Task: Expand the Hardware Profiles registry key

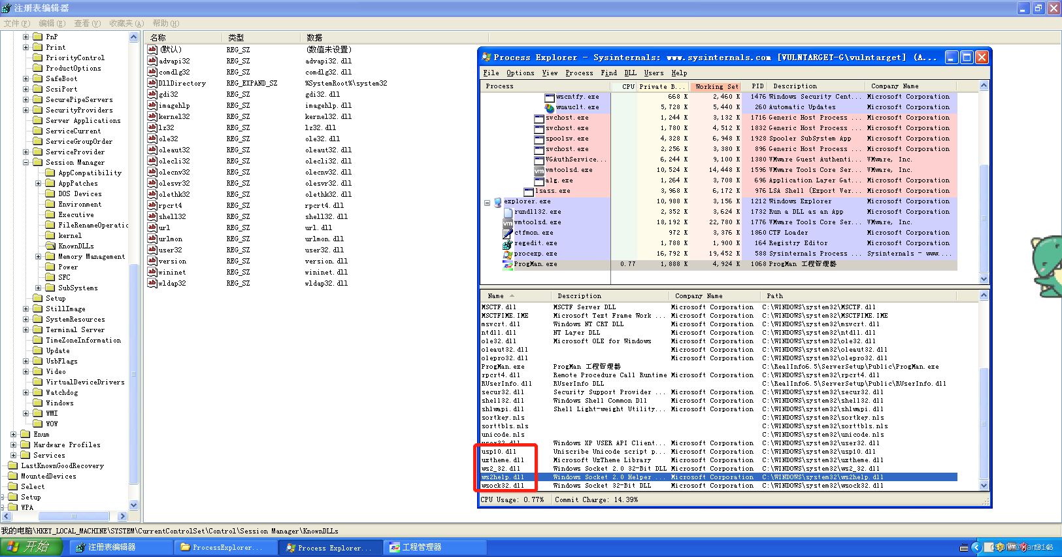Action: 13,445
